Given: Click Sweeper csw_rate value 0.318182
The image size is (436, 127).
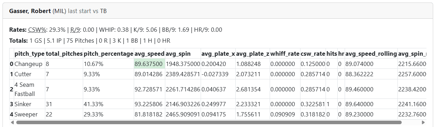Looking at the screenshot, I should (313, 114).
